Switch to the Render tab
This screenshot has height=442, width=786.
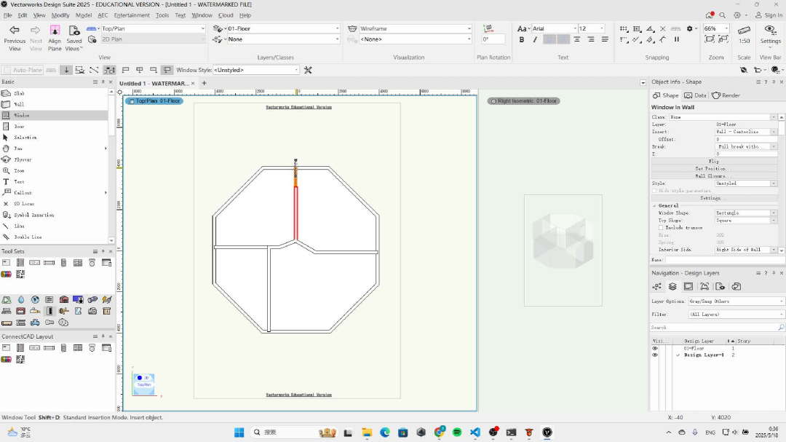726,95
